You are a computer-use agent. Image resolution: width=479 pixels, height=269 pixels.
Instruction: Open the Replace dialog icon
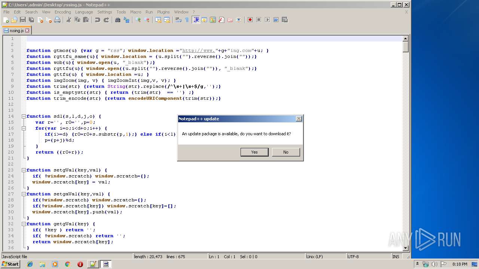click(x=126, y=20)
